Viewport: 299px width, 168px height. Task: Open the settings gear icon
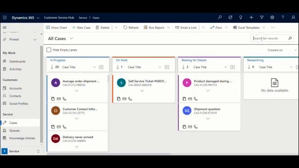pos(272,17)
